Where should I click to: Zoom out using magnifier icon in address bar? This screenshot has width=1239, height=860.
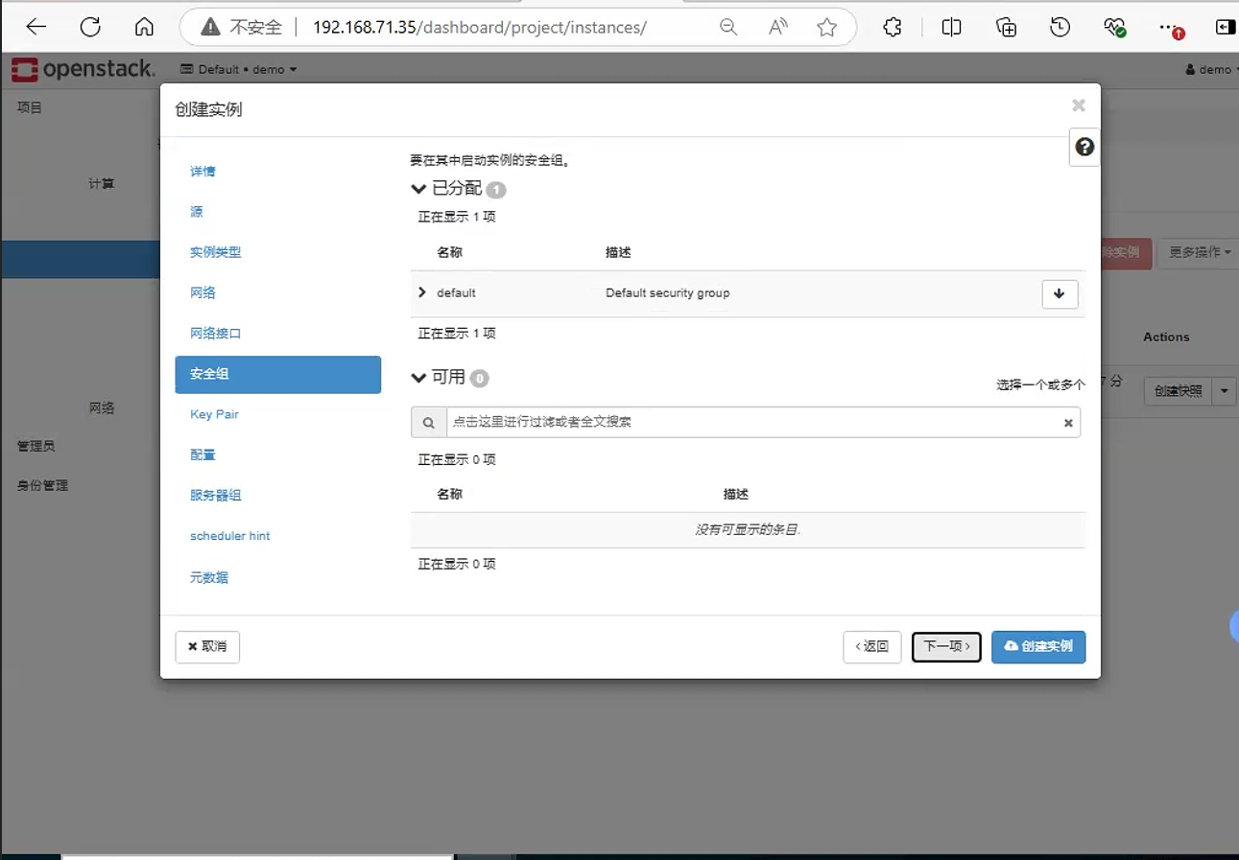coord(728,28)
